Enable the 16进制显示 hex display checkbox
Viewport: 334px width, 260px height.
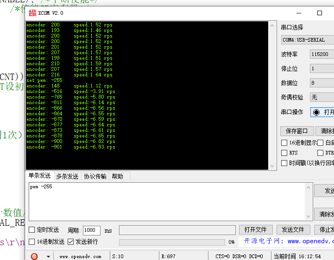point(284,142)
